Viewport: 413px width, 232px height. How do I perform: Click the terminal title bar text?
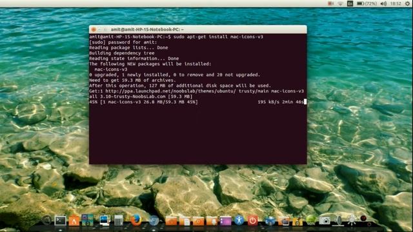click(x=147, y=30)
